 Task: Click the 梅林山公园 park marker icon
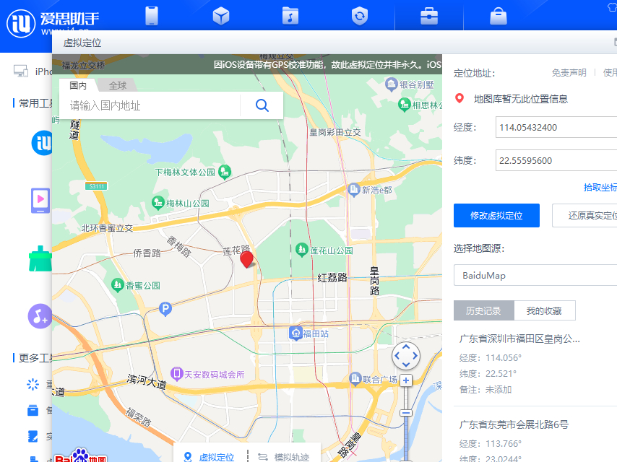(x=158, y=203)
